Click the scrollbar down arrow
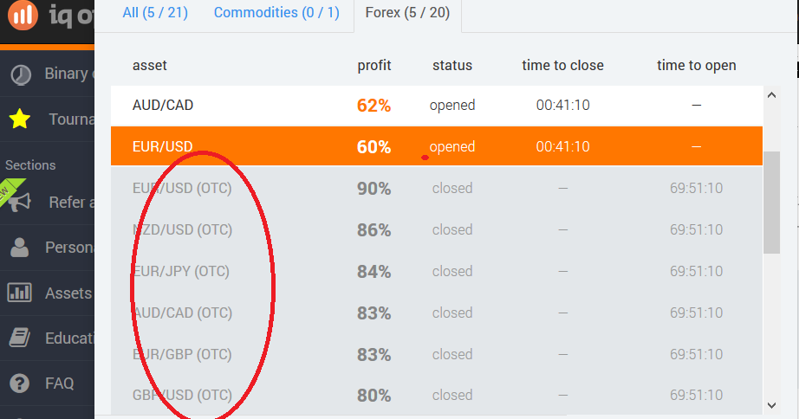Screen dimensions: 799x419 tap(771, 405)
